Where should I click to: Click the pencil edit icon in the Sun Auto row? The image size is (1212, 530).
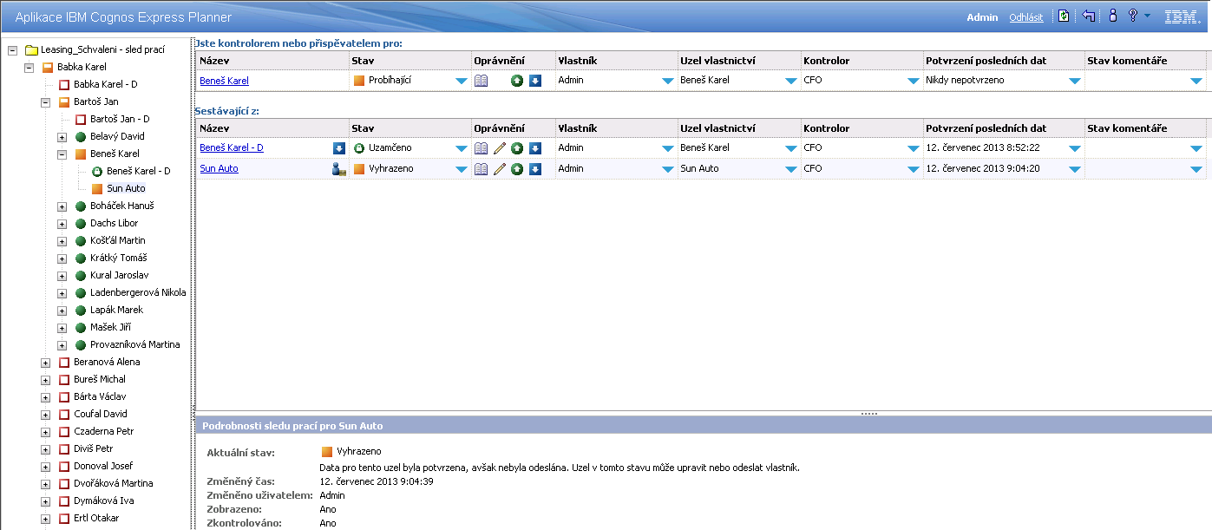pos(500,169)
